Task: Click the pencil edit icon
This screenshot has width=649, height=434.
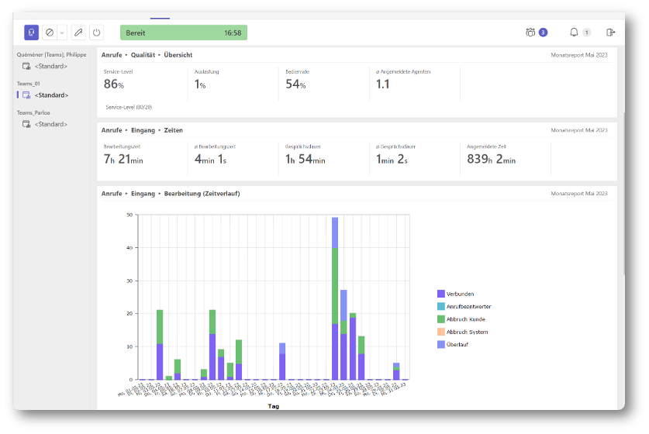Action: [x=78, y=33]
